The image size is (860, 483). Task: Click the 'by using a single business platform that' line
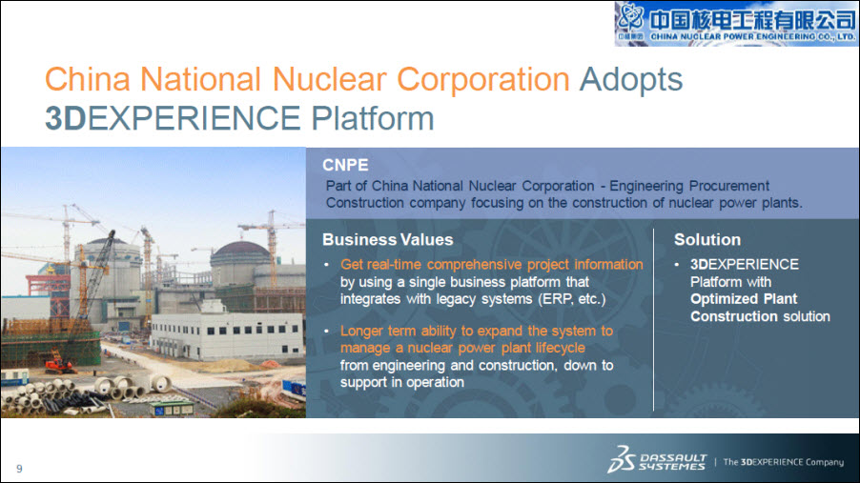(464, 282)
